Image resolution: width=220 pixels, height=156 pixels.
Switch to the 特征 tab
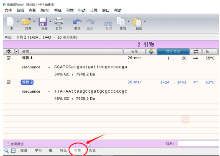pos(63,151)
